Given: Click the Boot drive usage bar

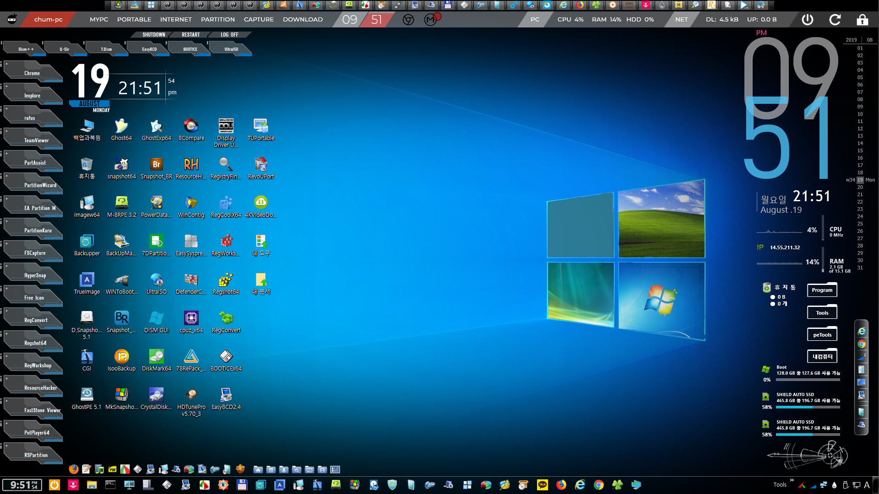Looking at the screenshot, I should [808, 380].
